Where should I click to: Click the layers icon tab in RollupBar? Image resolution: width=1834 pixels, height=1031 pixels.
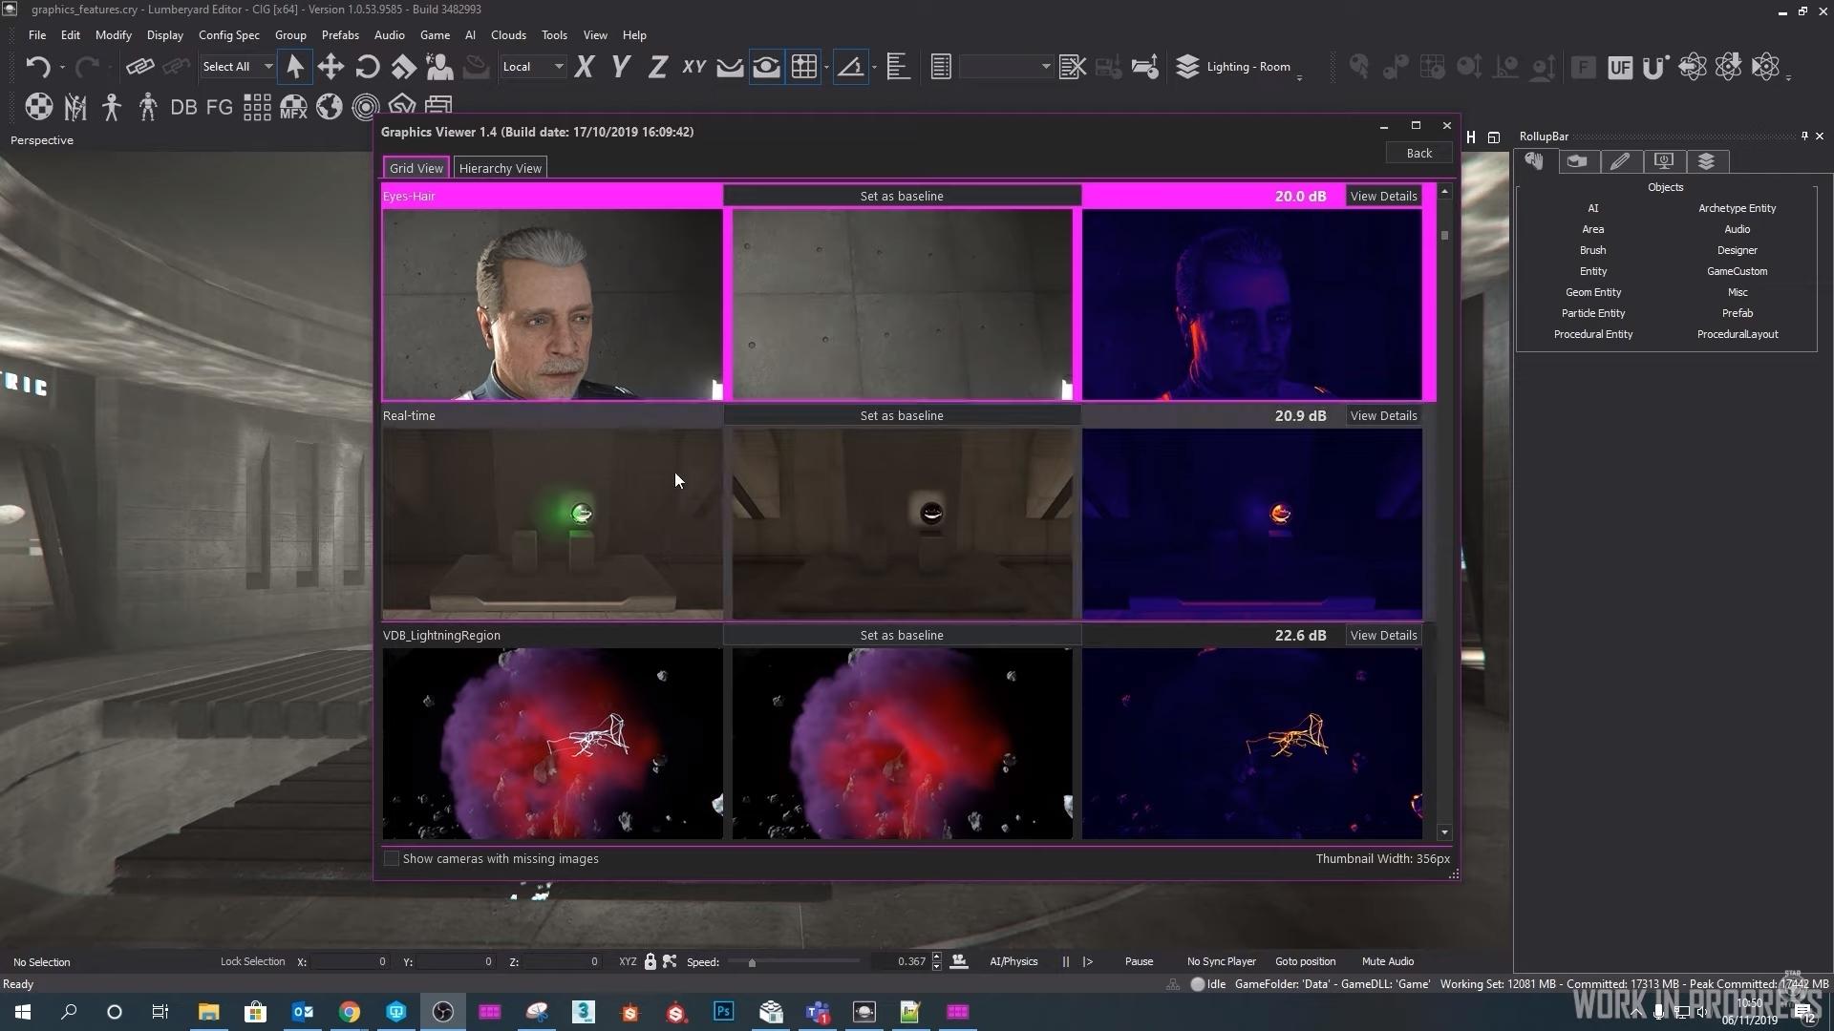click(1706, 161)
